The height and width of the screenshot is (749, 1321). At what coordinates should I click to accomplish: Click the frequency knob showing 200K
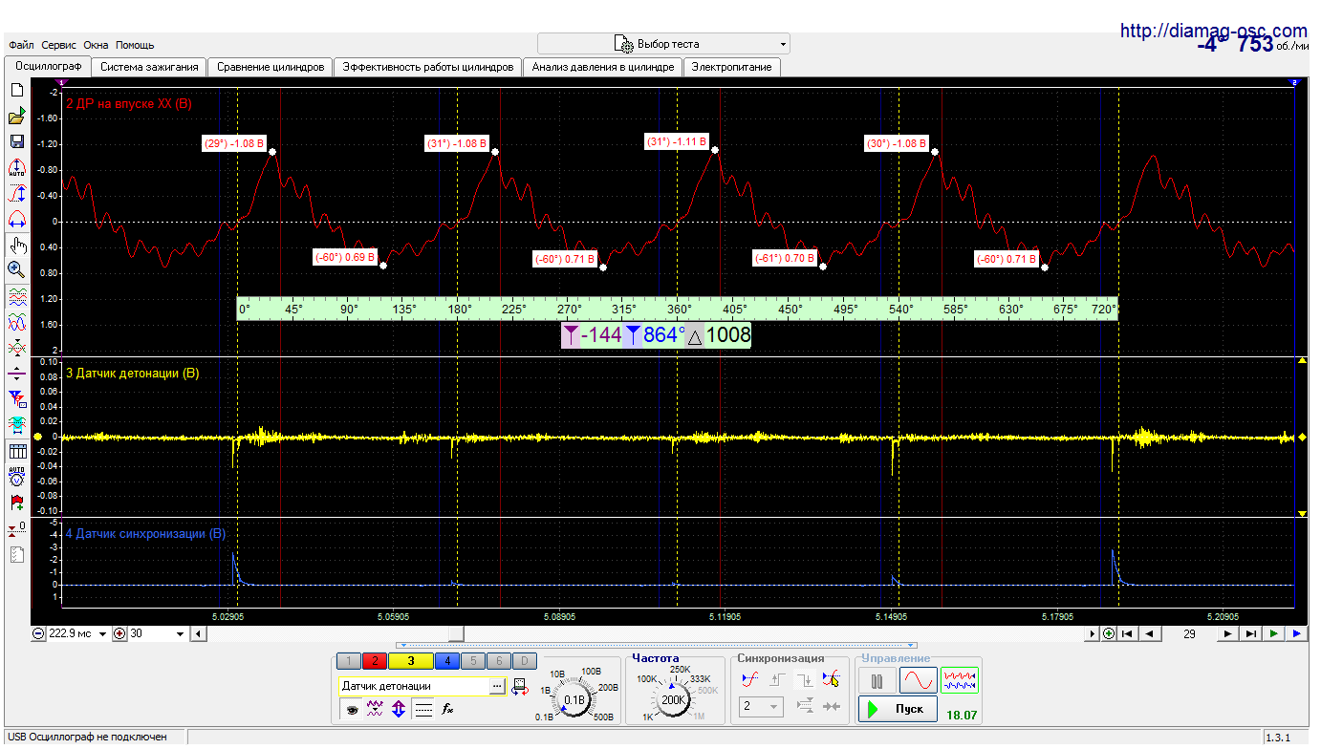coord(675,699)
